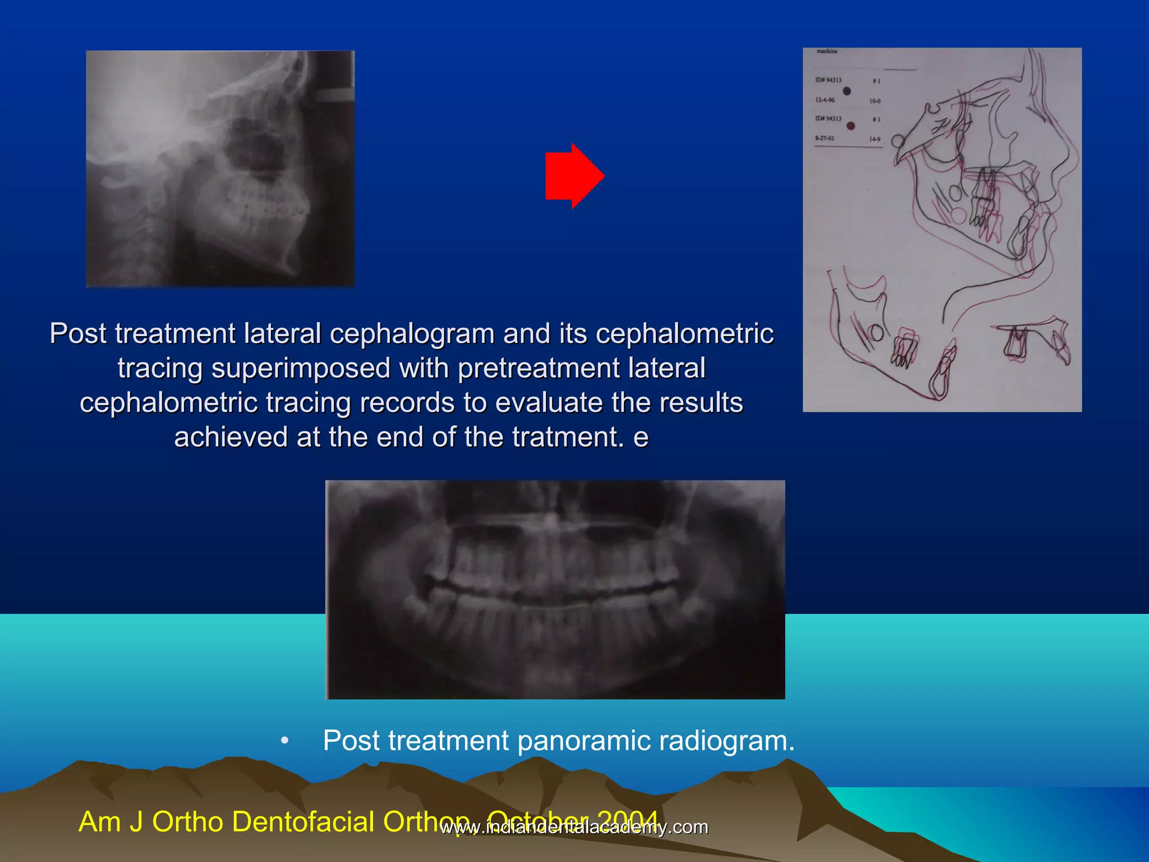Click the 'Post treatment lateral cephalogram' paragraph

(x=412, y=385)
